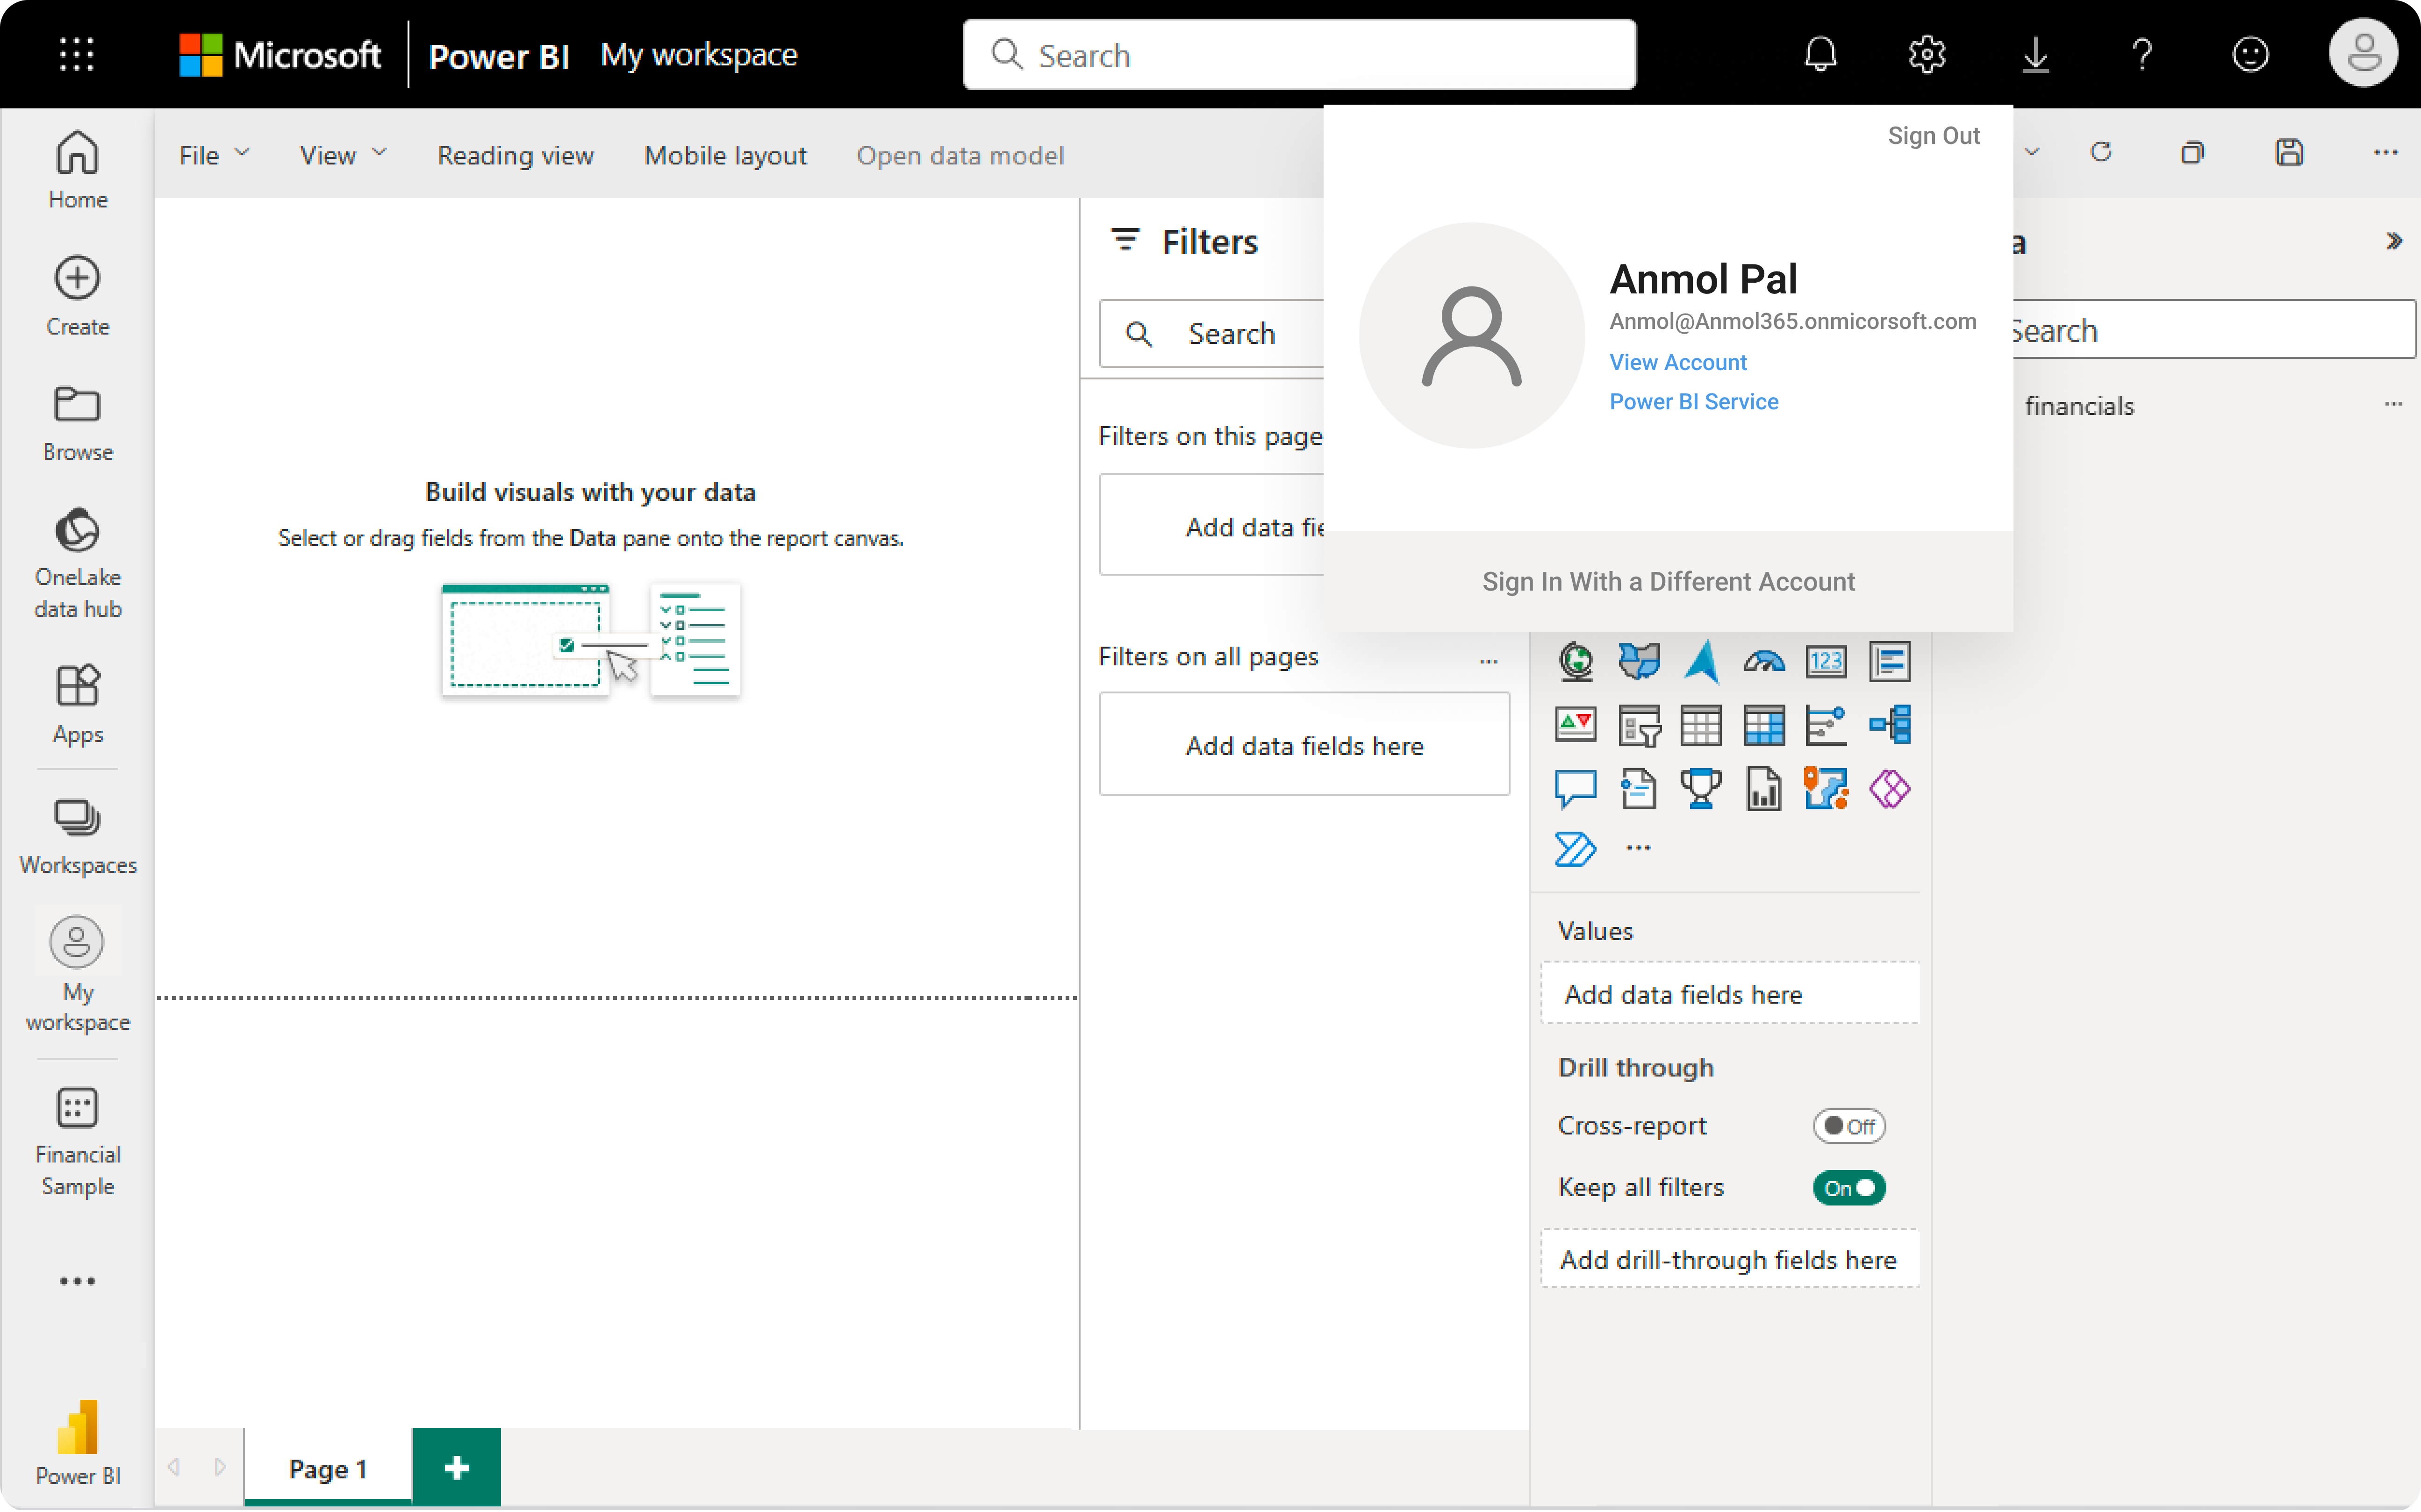Select the Multi-row card visual icon

click(x=1889, y=661)
